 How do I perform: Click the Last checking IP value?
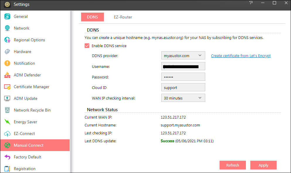click(173, 133)
